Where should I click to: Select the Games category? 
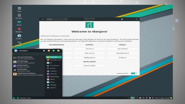point(54,68)
